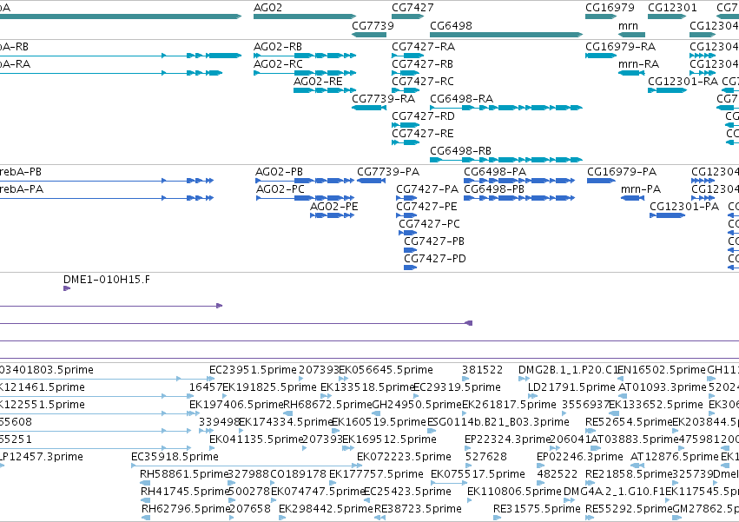The image size is (739, 522).
Task: Click EST 381522 label
Action: (482, 370)
